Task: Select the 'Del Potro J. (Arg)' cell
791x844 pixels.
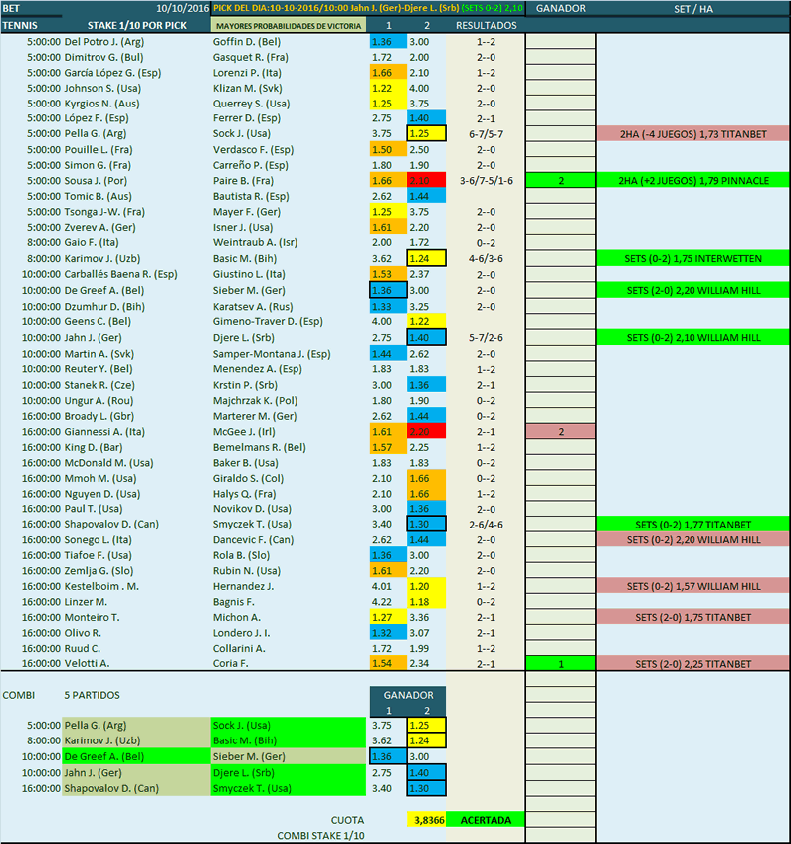Action: (103, 42)
